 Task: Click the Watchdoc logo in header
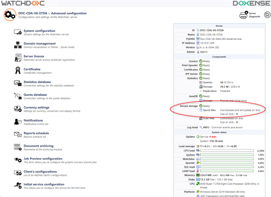coord(22,3)
